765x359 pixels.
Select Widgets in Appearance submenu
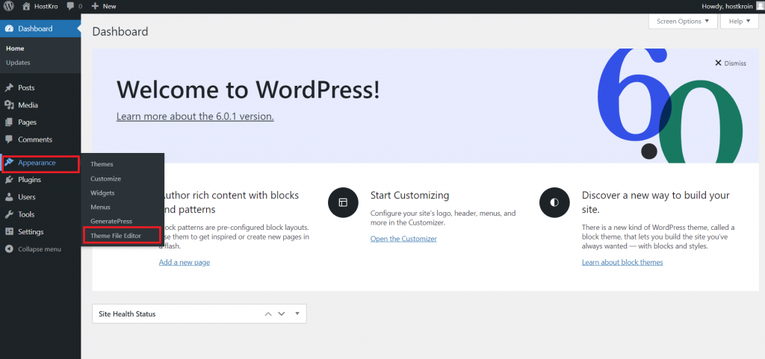point(102,193)
